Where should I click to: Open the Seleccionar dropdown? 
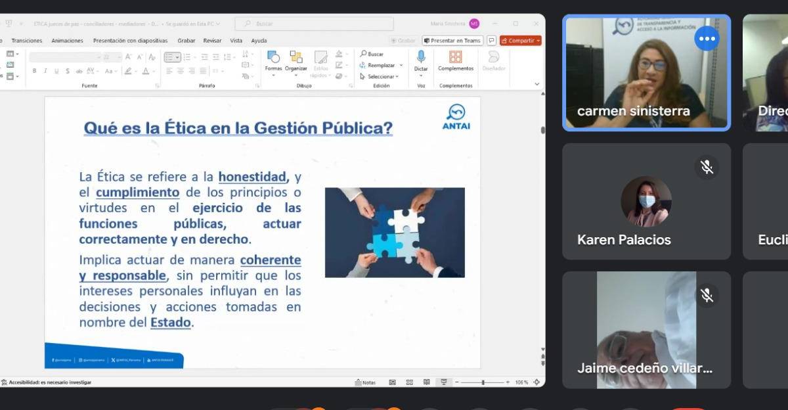click(380, 76)
